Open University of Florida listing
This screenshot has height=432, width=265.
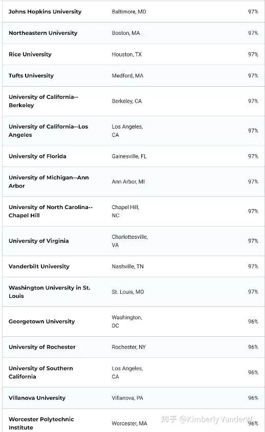click(x=37, y=156)
